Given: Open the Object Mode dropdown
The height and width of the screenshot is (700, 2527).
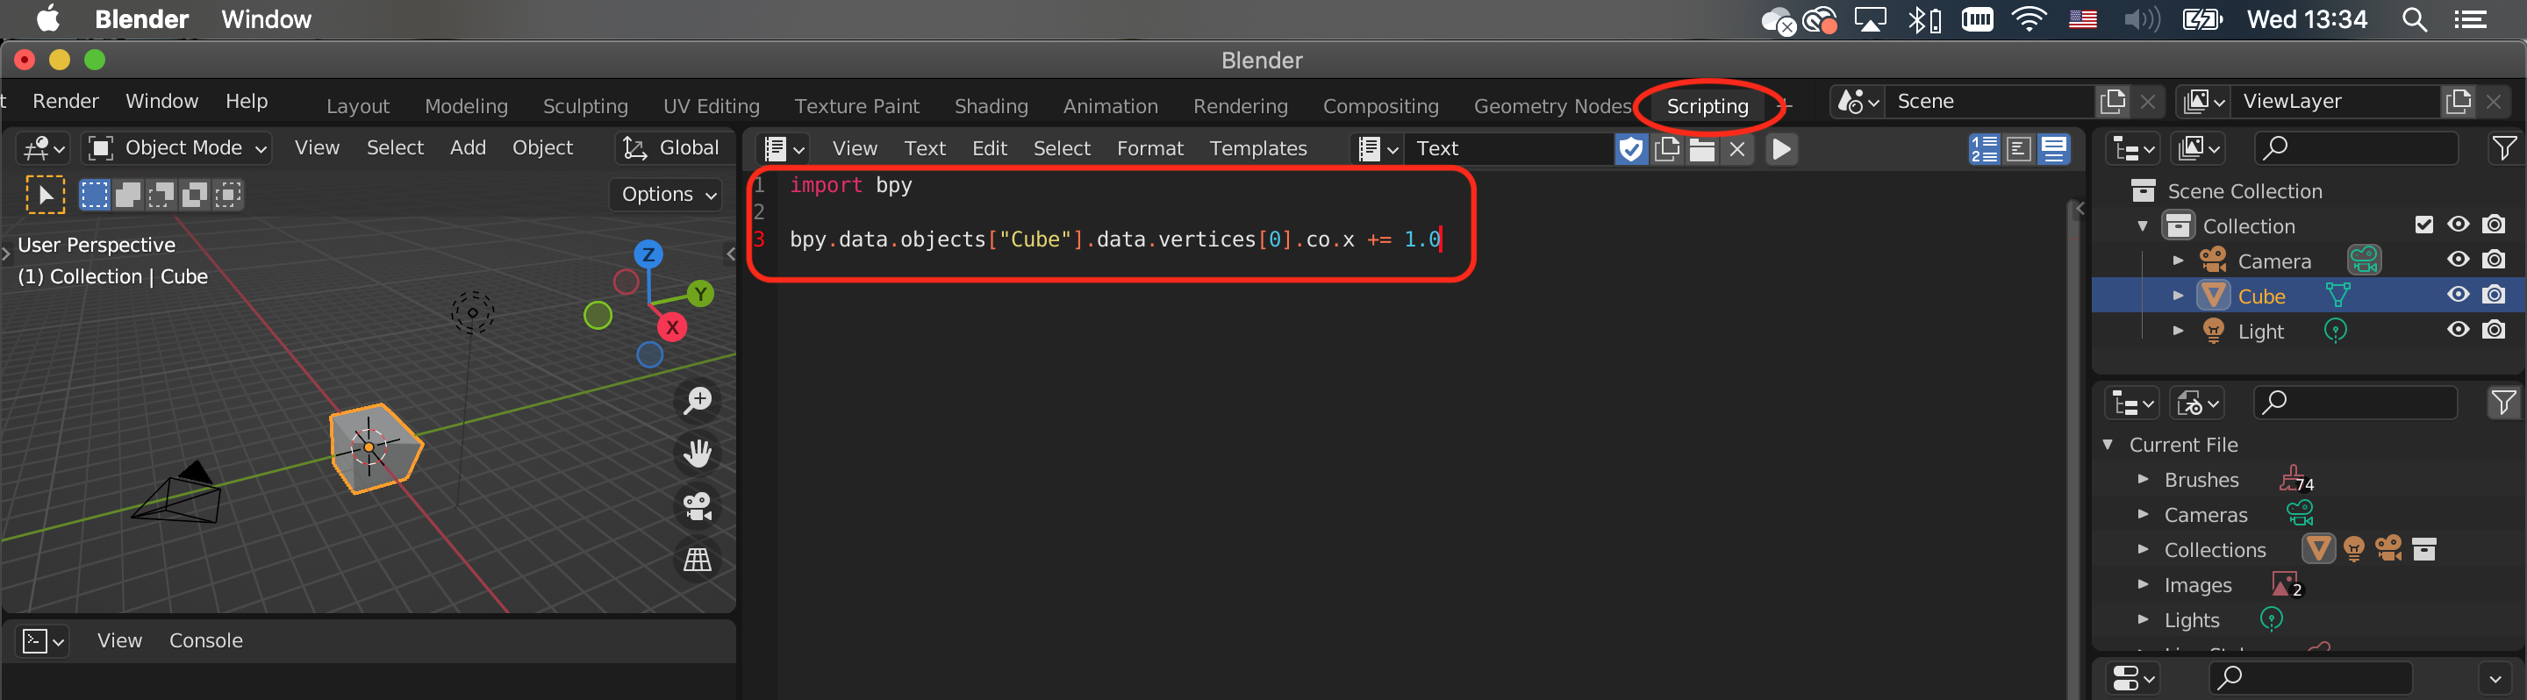Looking at the screenshot, I should coord(177,148).
